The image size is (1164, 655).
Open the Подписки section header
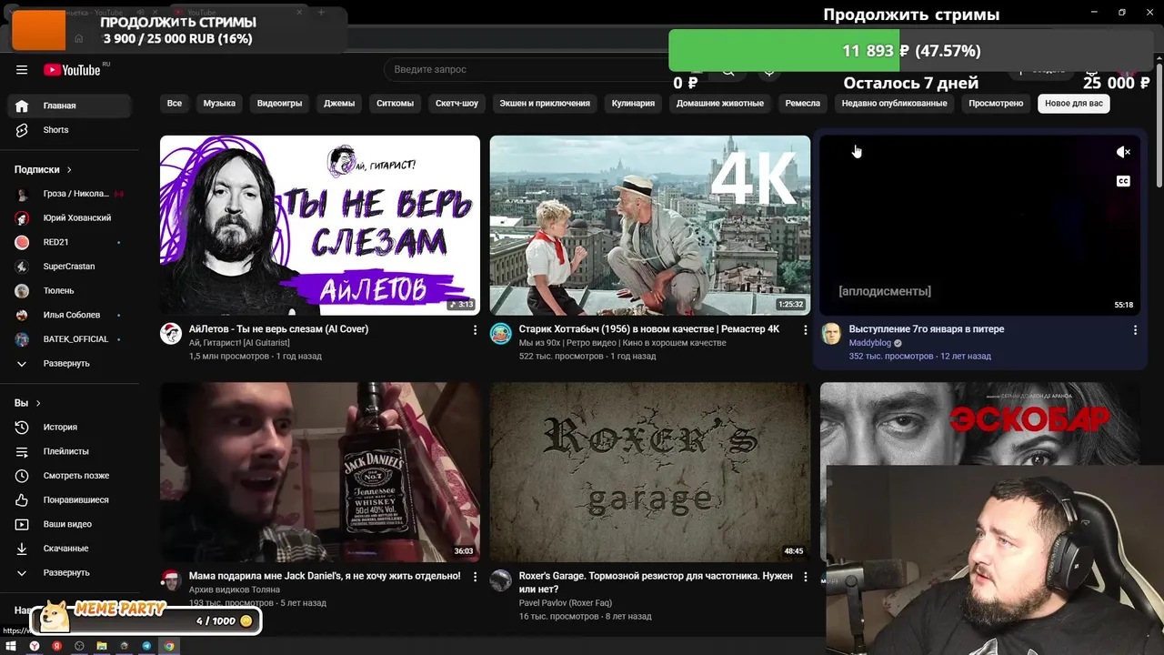(43, 169)
